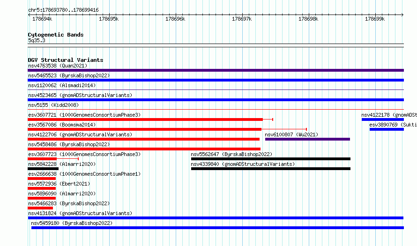Click the 178698k ruler position
Viewport: 417px width, 246px height.
coord(308,19)
